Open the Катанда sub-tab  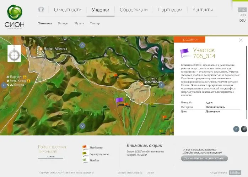click(63, 23)
